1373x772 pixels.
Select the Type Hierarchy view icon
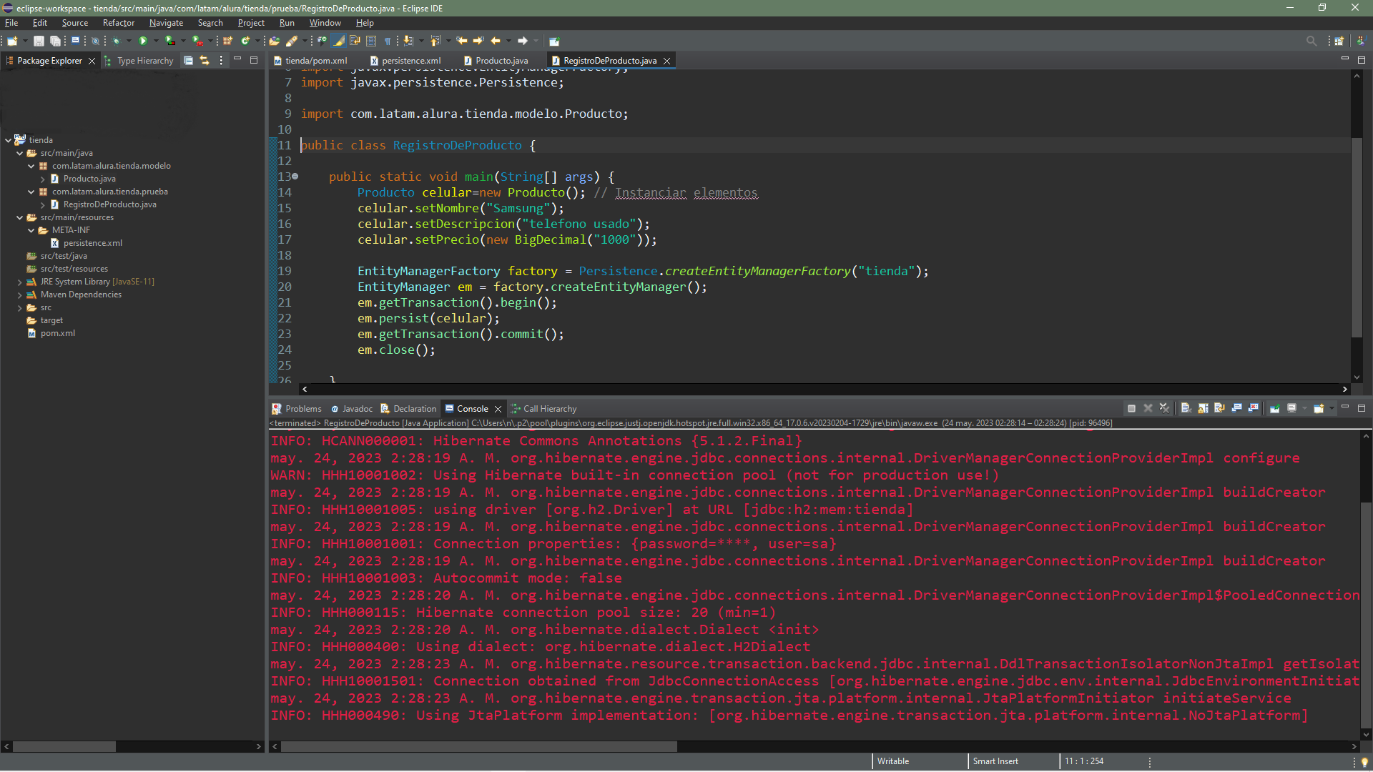(x=109, y=60)
